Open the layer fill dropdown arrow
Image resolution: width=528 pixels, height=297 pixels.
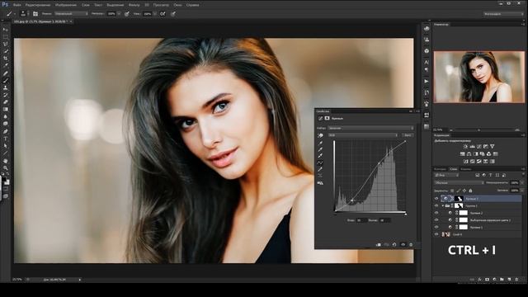click(522, 191)
